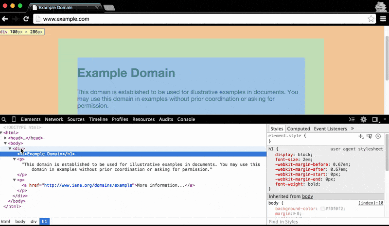Click the page vertical scrollbar thumb
Screen dimensions: 389x226
(387, 58)
